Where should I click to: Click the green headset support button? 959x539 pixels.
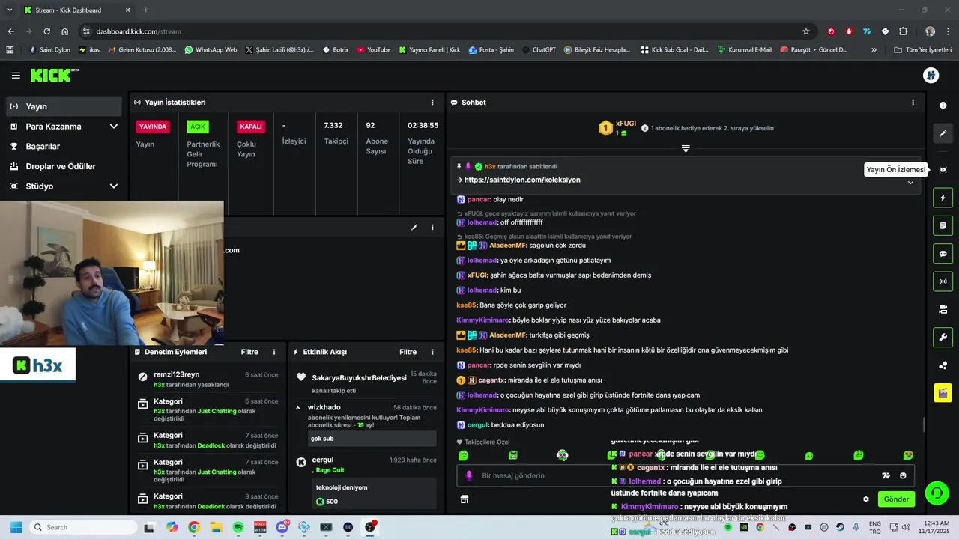click(937, 493)
